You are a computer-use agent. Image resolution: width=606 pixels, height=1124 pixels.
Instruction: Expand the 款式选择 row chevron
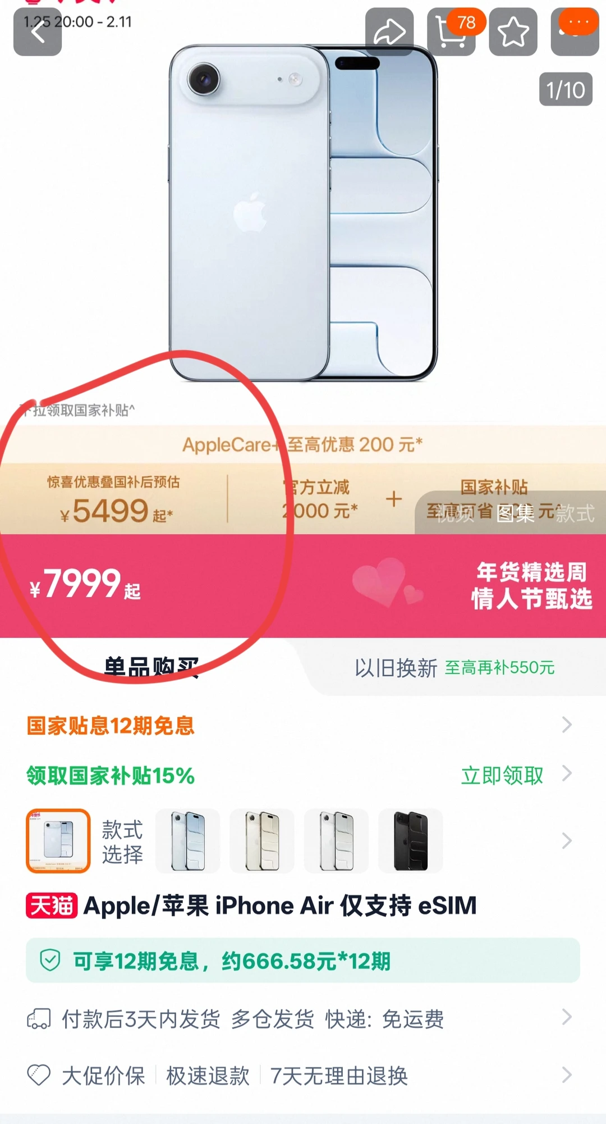coord(567,841)
